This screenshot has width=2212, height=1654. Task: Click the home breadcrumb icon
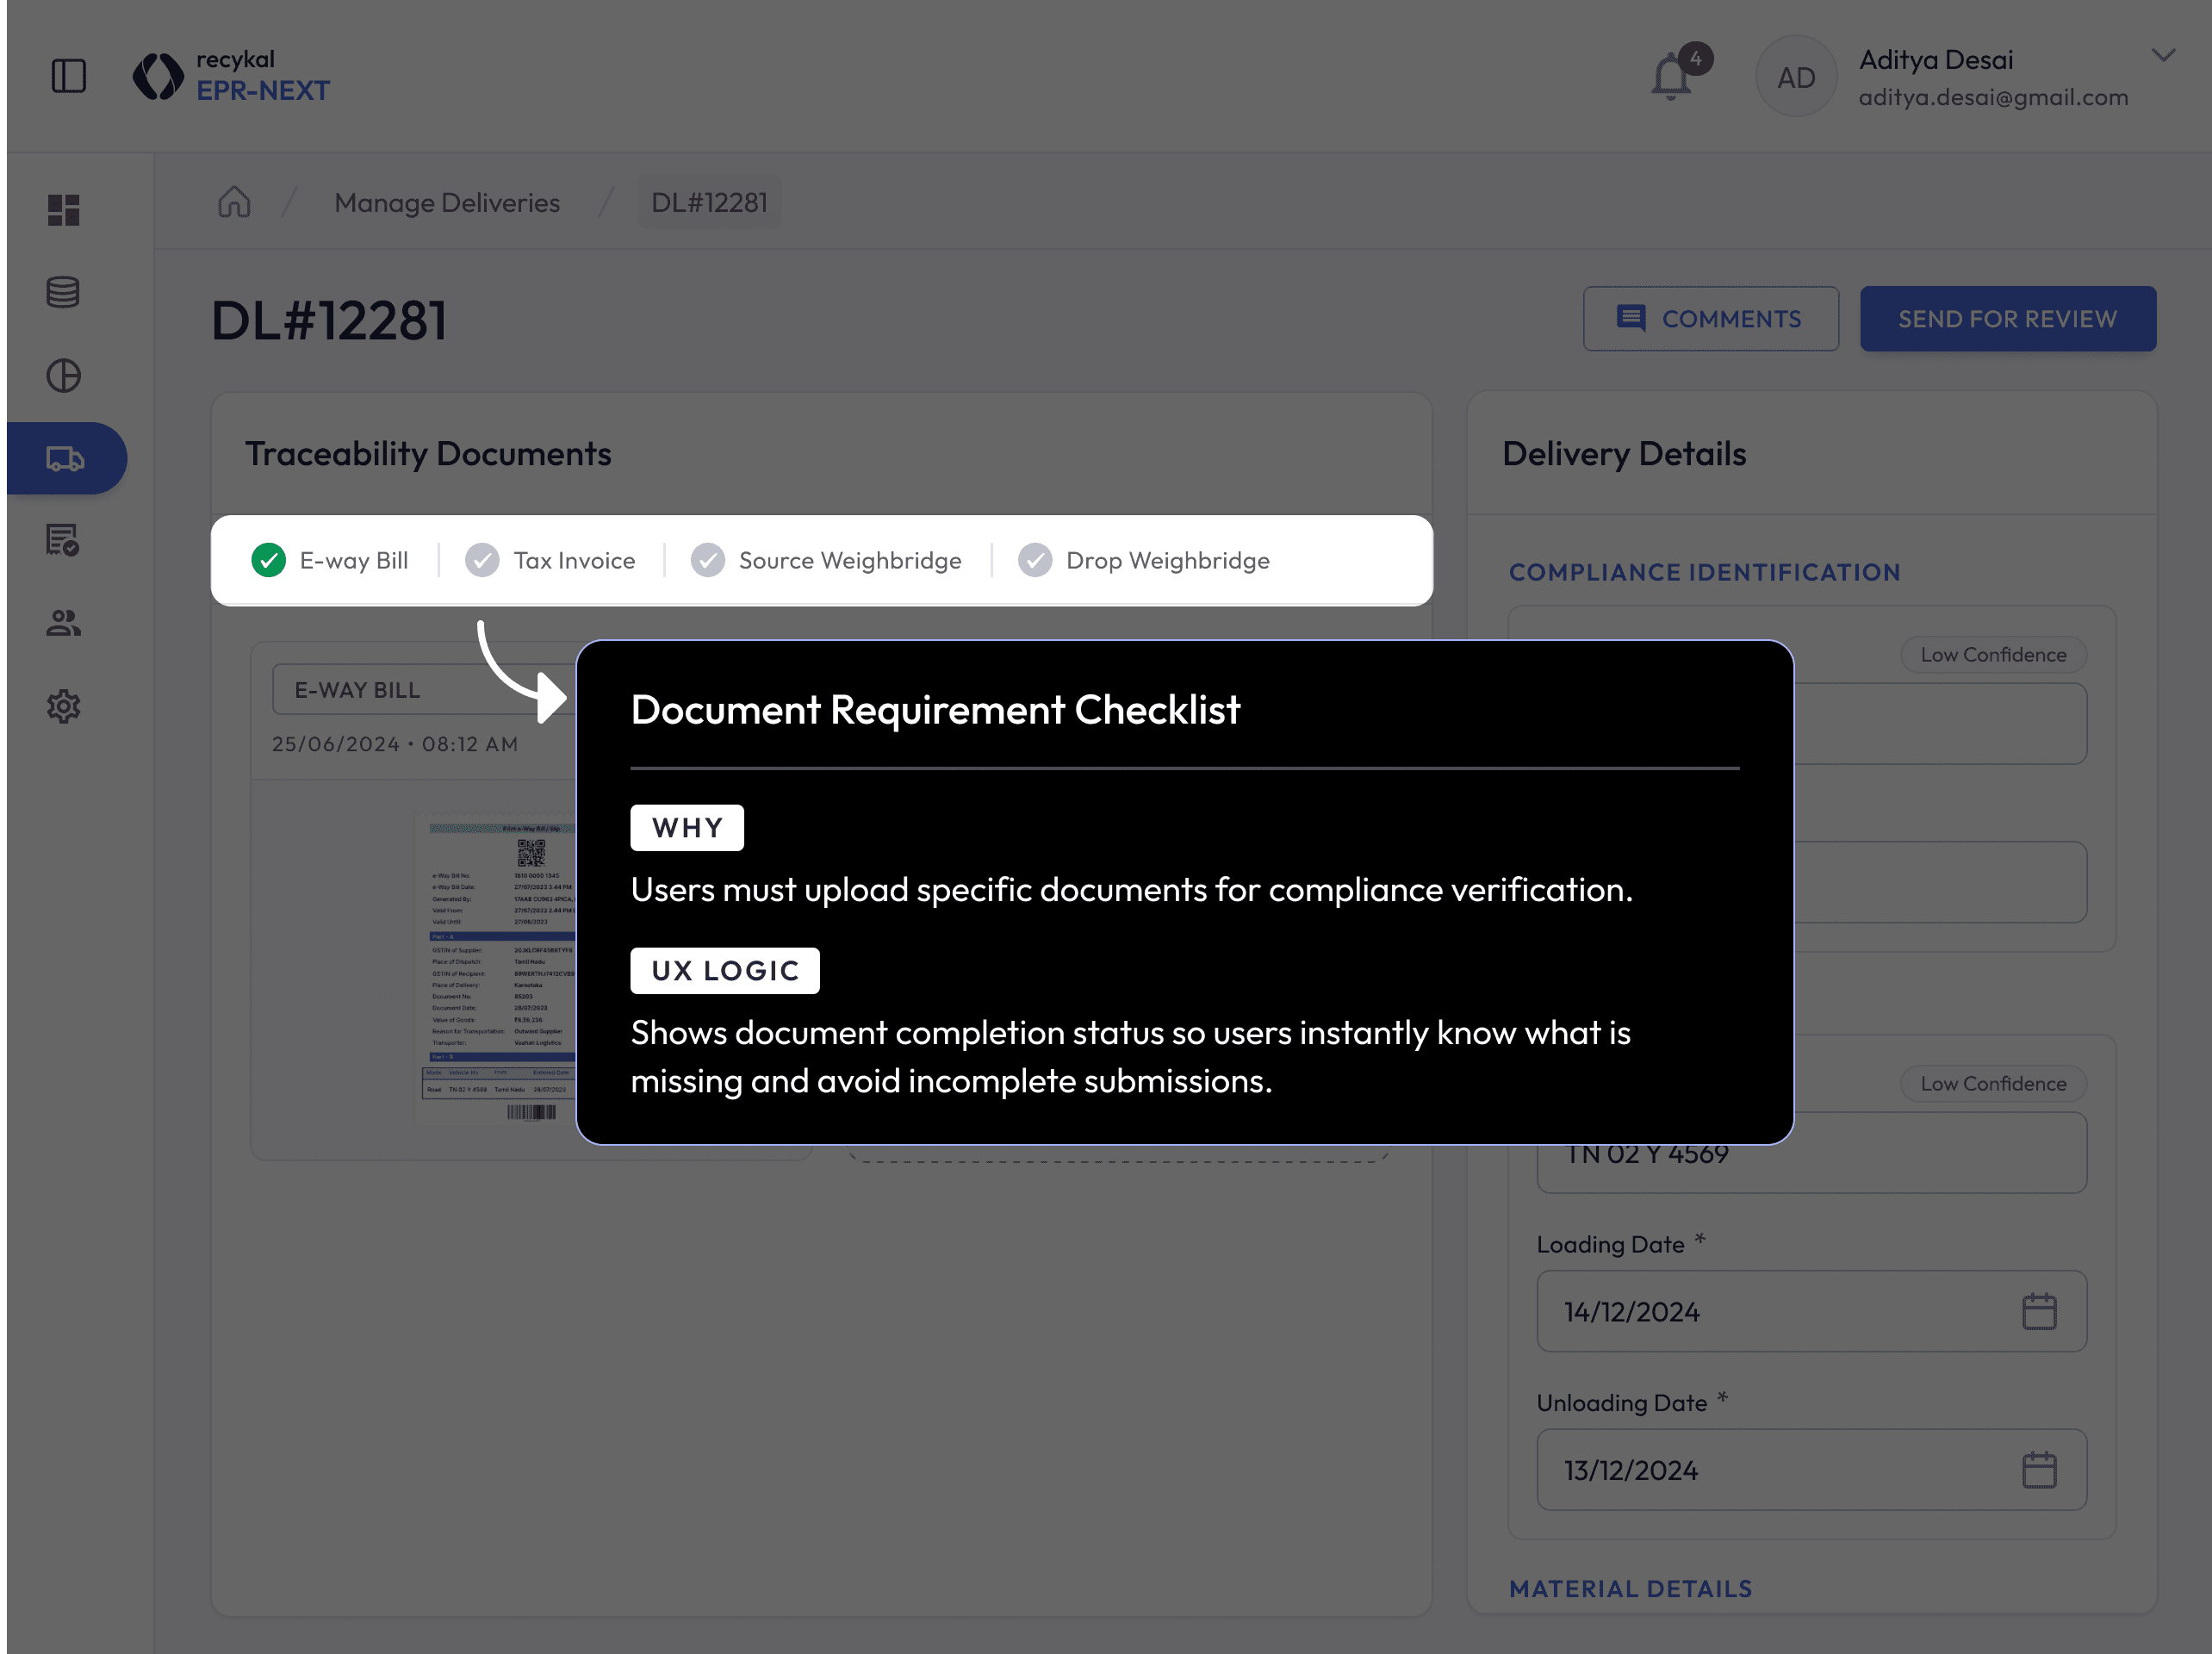[234, 202]
